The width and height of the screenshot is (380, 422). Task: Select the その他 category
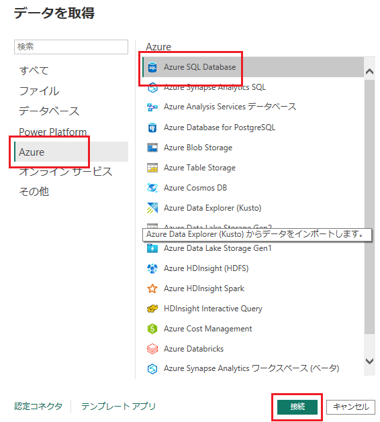point(34,192)
